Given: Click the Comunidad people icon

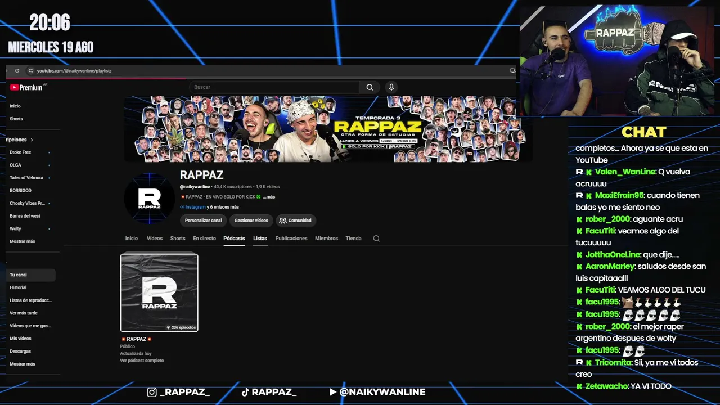Looking at the screenshot, I should point(283,220).
